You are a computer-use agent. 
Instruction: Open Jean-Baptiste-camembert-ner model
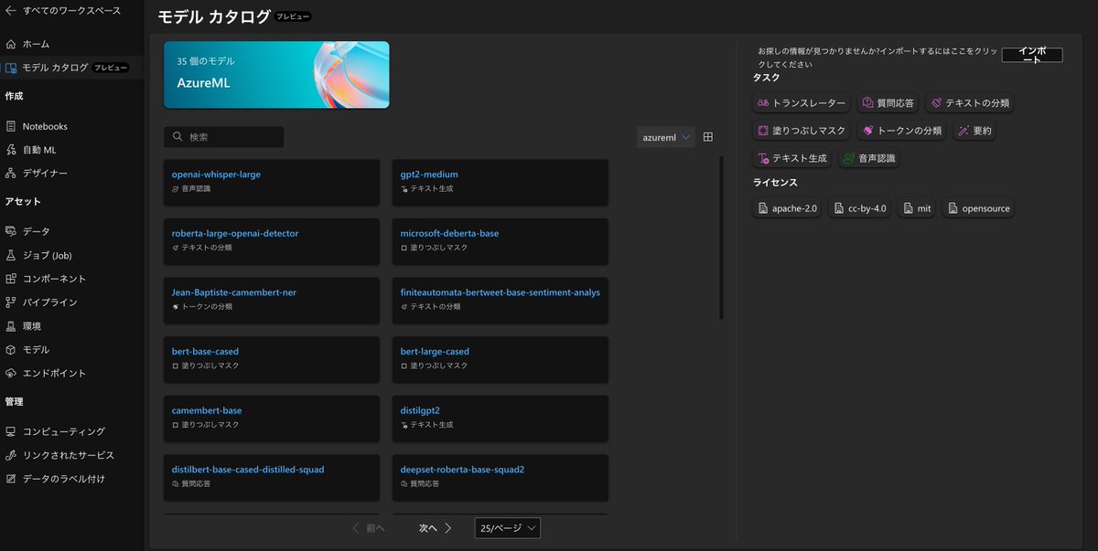click(x=272, y=301)
